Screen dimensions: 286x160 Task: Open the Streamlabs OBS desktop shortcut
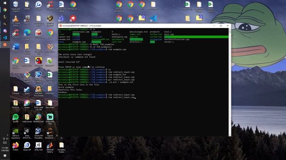click(50, 119)
